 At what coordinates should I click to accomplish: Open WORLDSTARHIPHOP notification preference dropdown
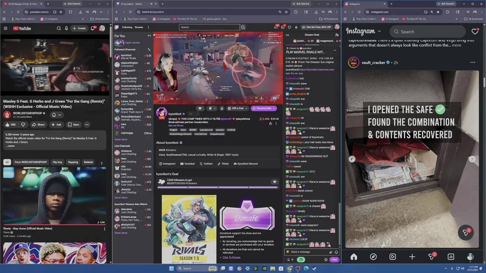click(x=56, y=115)
